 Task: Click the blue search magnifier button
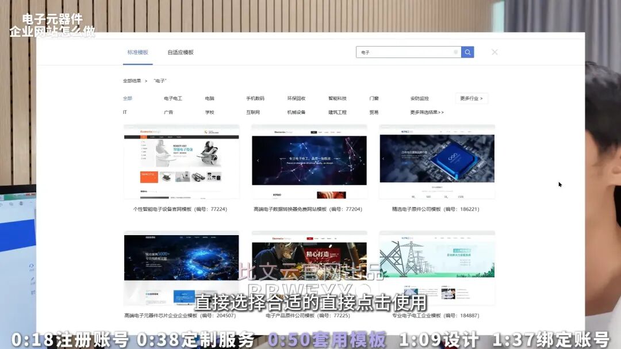[x=467, y=52]
